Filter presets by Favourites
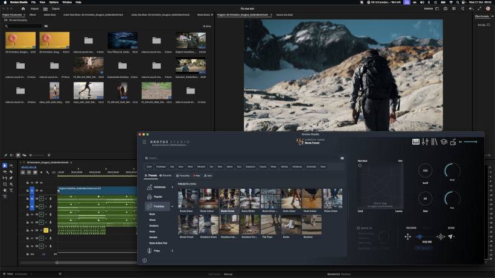Image resolution: width=495 pixels, height=278 pixels. click(x=183, y=175)
